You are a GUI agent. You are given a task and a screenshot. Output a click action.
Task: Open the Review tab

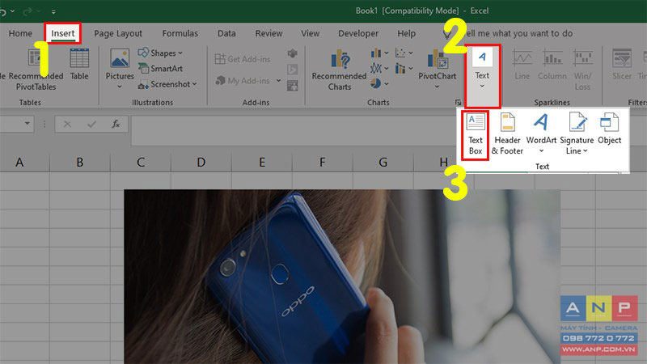269,33
